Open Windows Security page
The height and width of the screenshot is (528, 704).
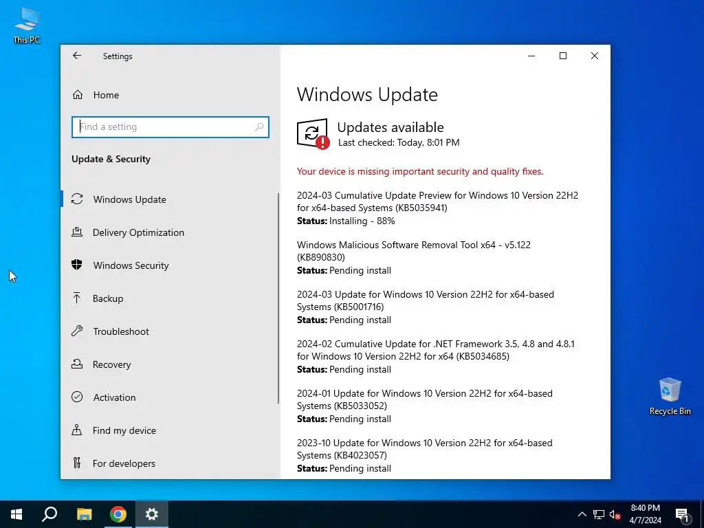pos(170,265)
